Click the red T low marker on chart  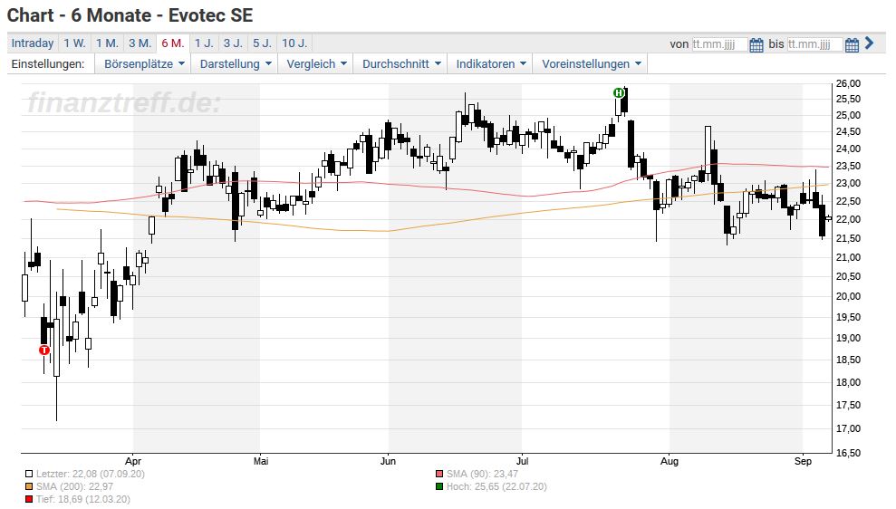(44, 351)
